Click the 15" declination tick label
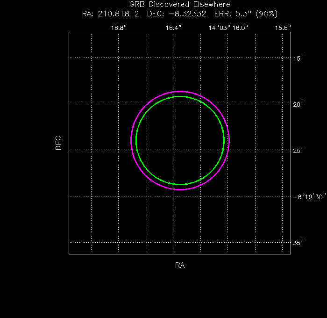This screenshot has height=318, width=327. click(298, 58)
